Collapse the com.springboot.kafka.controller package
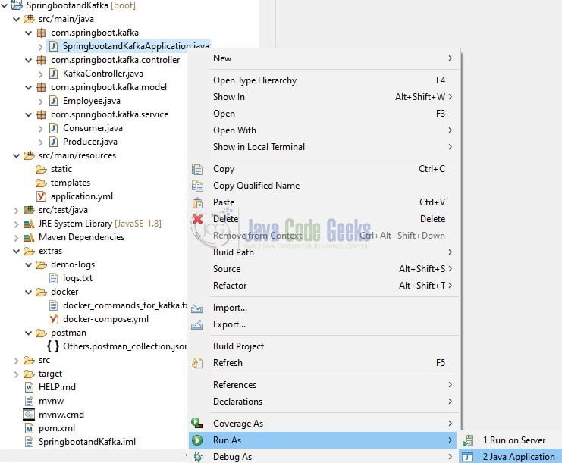Screen dimensions: 562x463 tap(28, 60)
